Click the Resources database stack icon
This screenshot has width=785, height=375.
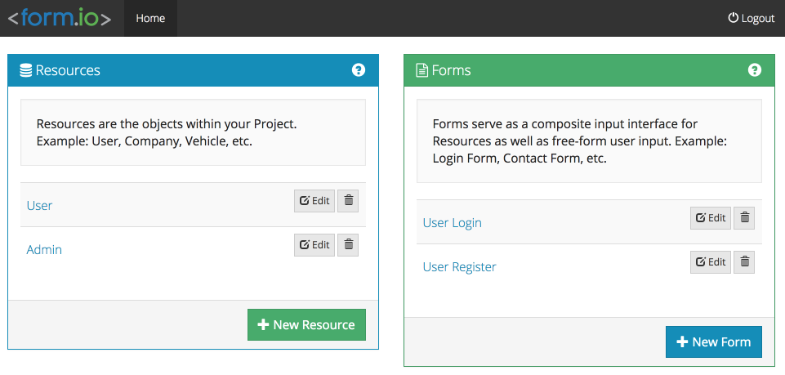click(x=25, y=70)
